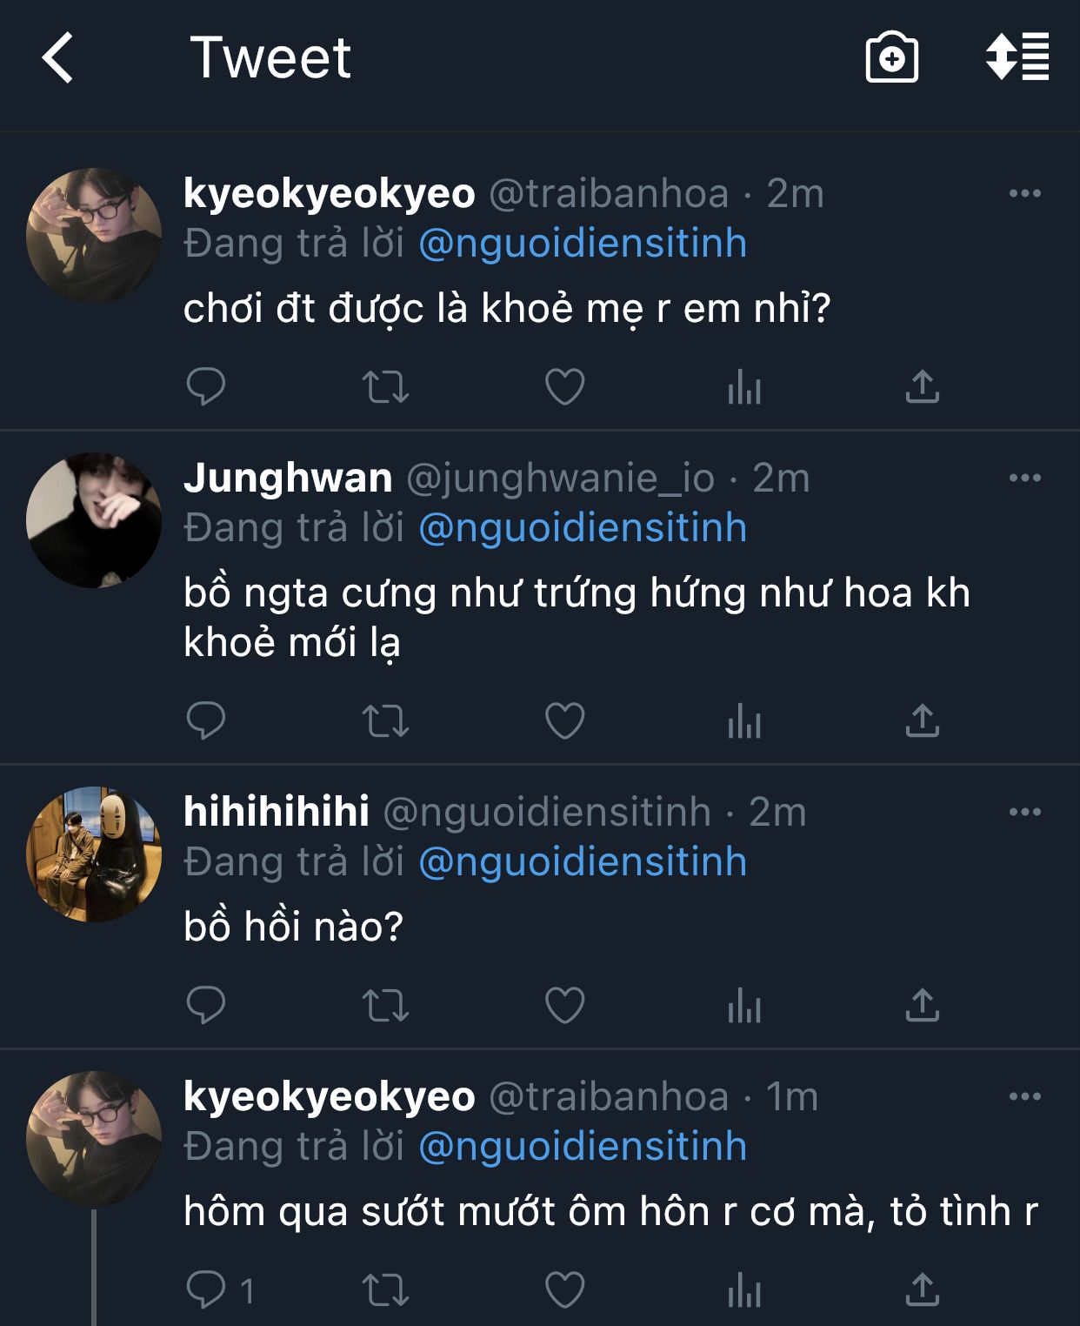Open @nguoidiensitinh mention in first tweet
The image size is (1080, 1326).
(x=583, y=244)
